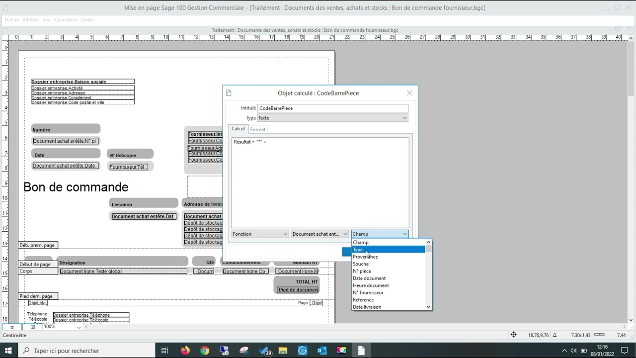Open the notification center icon
This screenshot has height=358, width=636.
pyautogui.click(x=625, y=351)
